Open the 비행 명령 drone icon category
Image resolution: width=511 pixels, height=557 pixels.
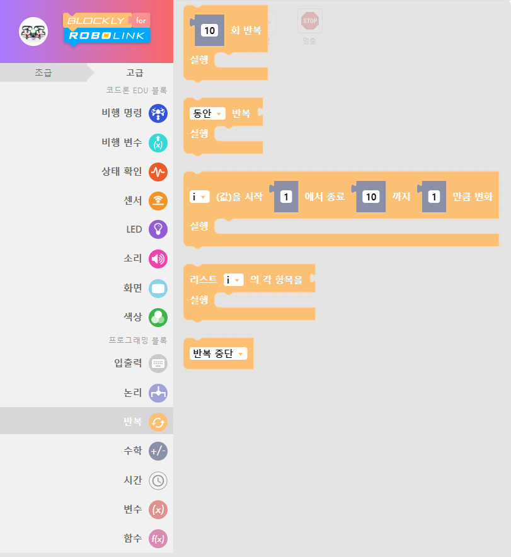[x=158, y=113]
